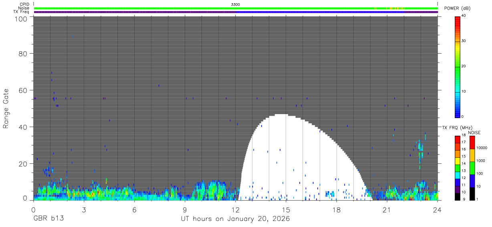Image resolution: width=492 pixels, height=227 pixels.
Task: Click the '20' tick on the Range Gate axis
Action: coord(22,164)
